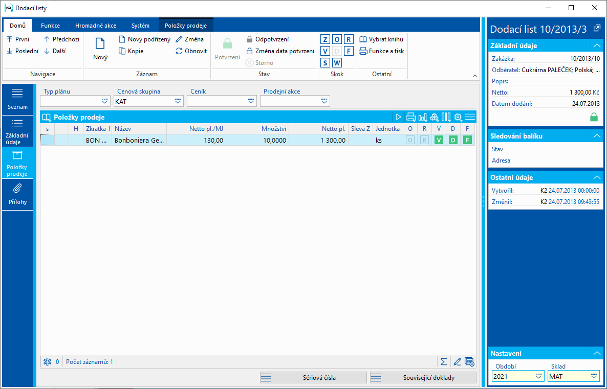Viewport: 607px width, 389px height.
Task: Collapse the Nastavení section
Action: 597,353
